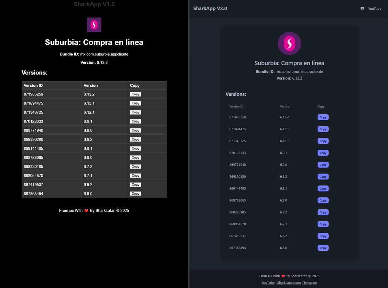Open the Telegram footer link
Viewport: 388px width, 288px height.
coord(310,283)
